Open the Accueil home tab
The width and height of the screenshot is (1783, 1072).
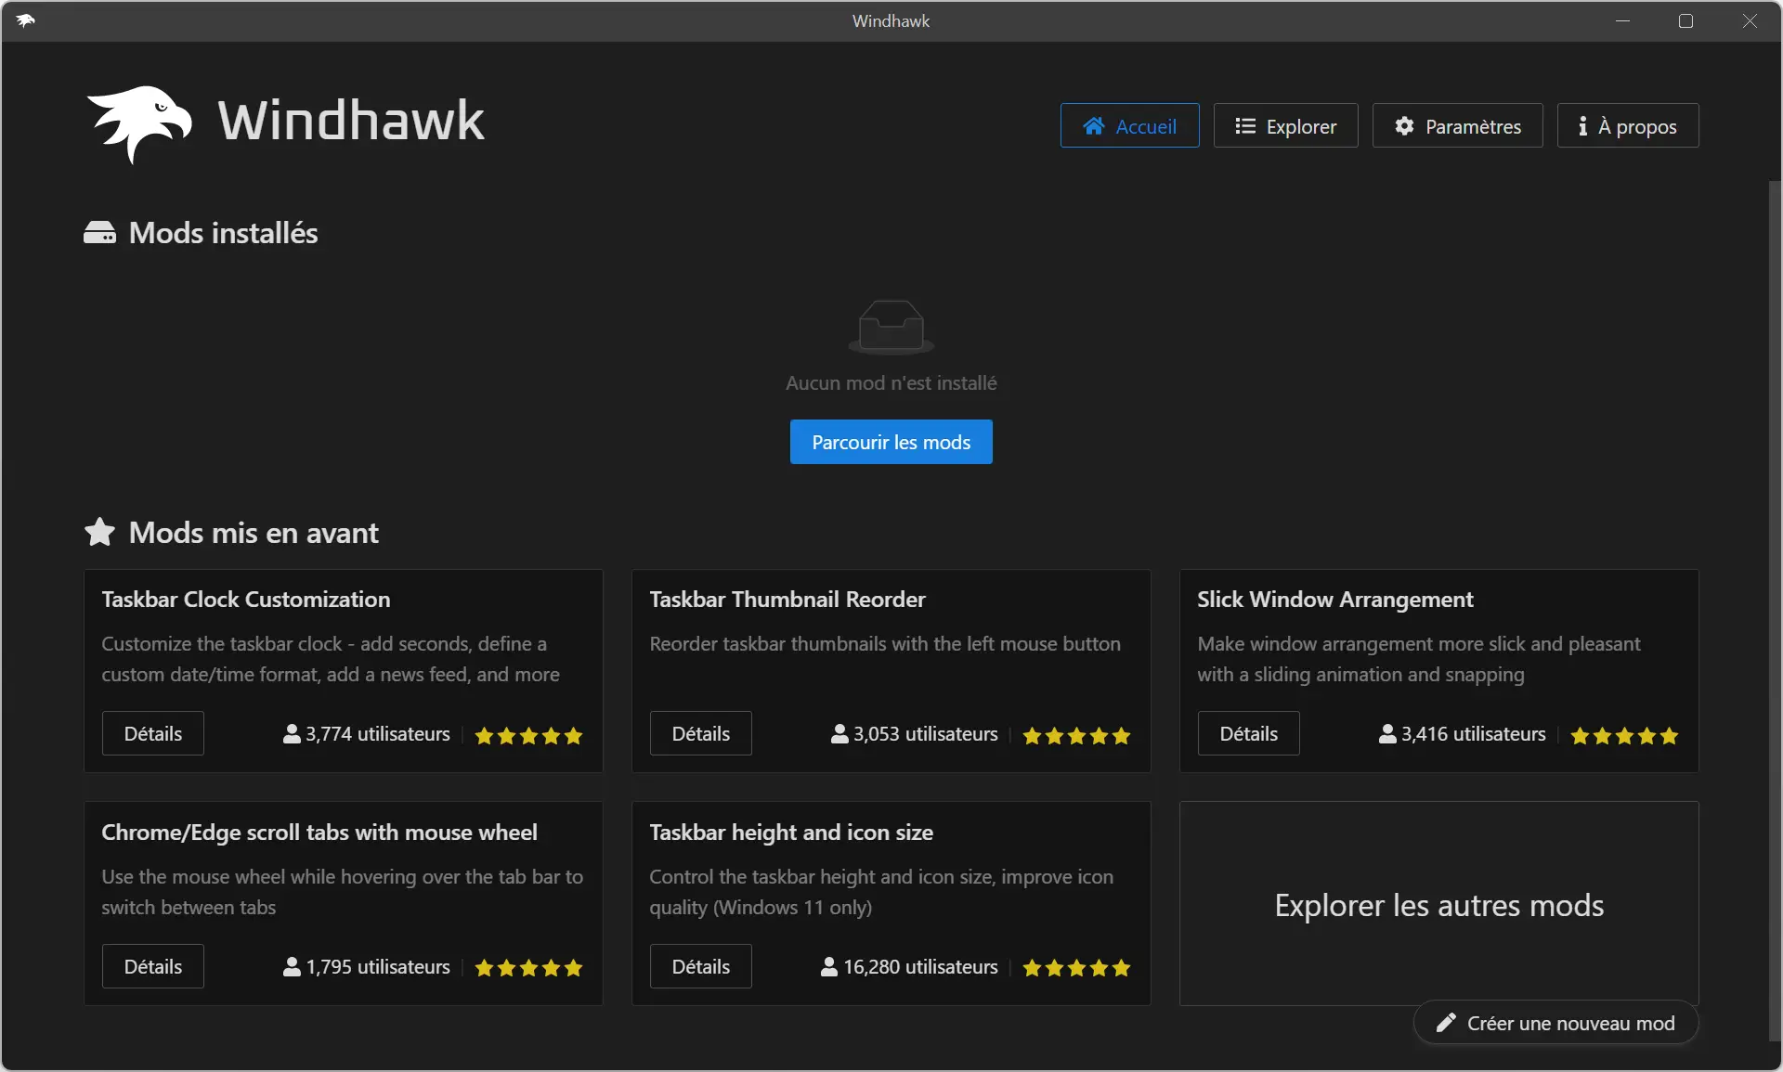click(x=1129, y=125)
